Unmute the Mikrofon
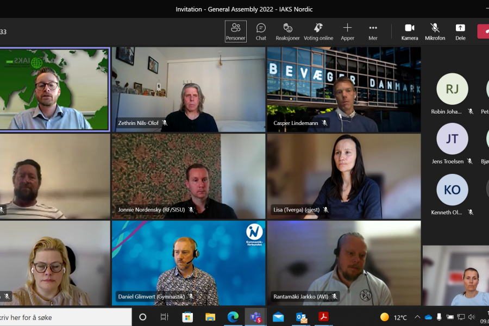The height and width of the screenshot is (326, 489). coord(435,32)
